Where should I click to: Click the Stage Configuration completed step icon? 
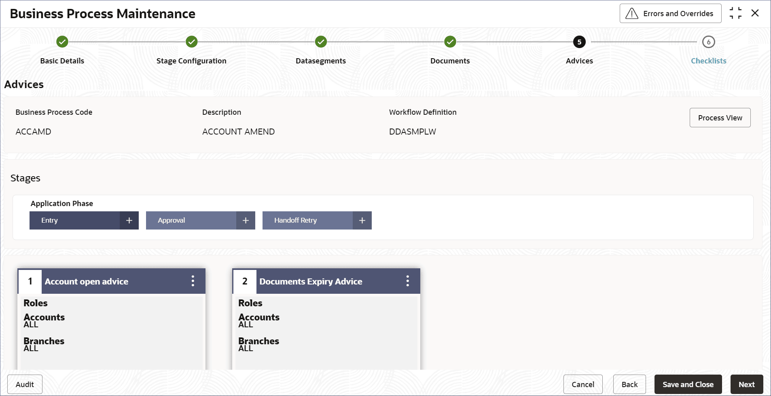coord(191,42)
